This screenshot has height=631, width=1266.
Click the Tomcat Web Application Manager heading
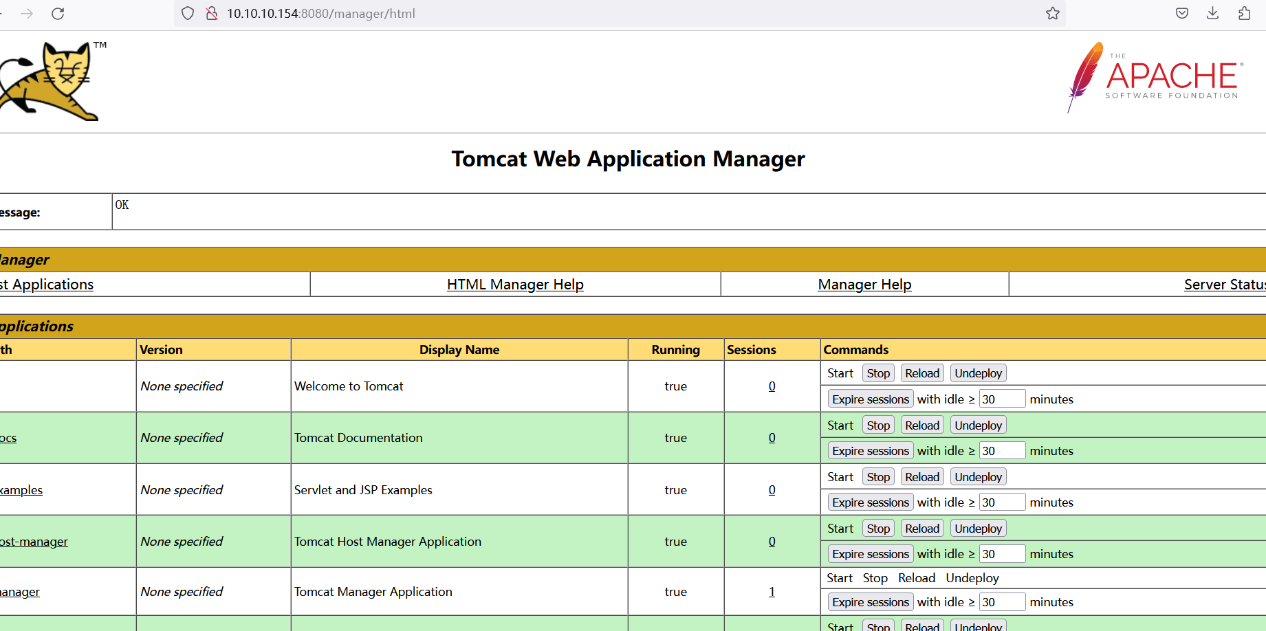(628, 159)
